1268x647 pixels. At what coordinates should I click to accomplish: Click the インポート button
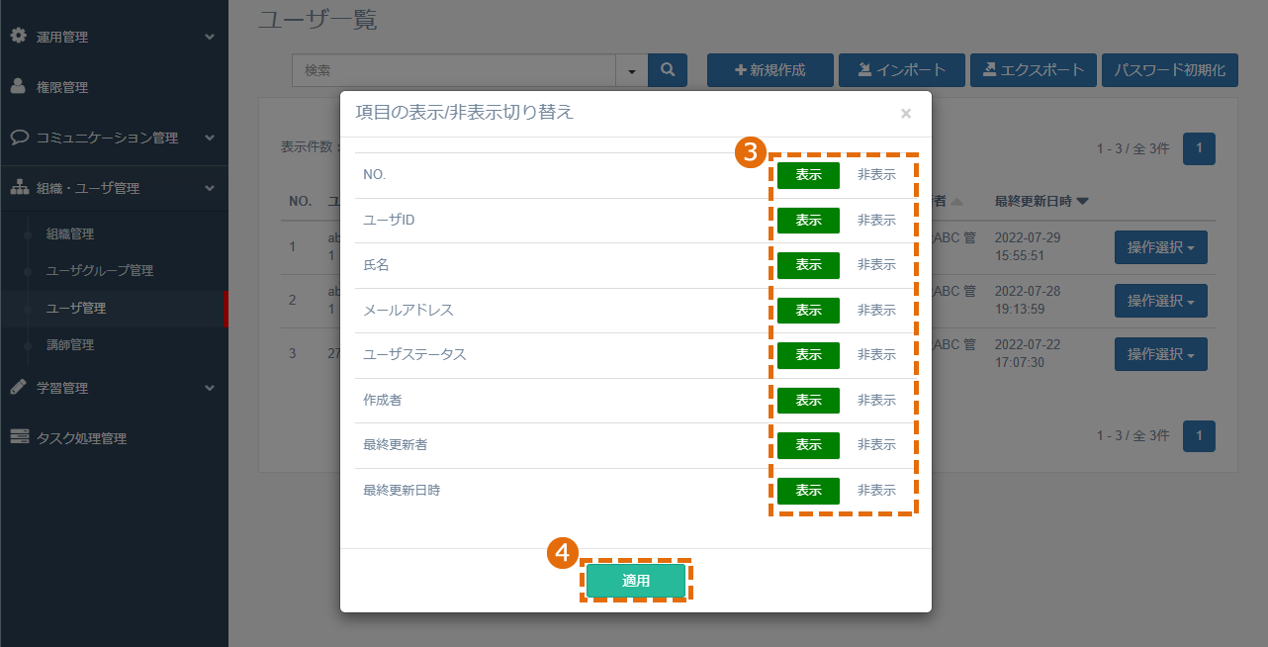click(x=902, y=70)
